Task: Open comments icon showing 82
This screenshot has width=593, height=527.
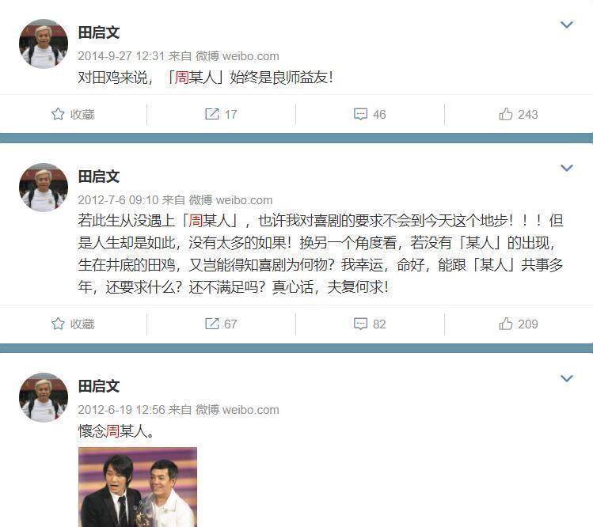Action: (360, 324)
